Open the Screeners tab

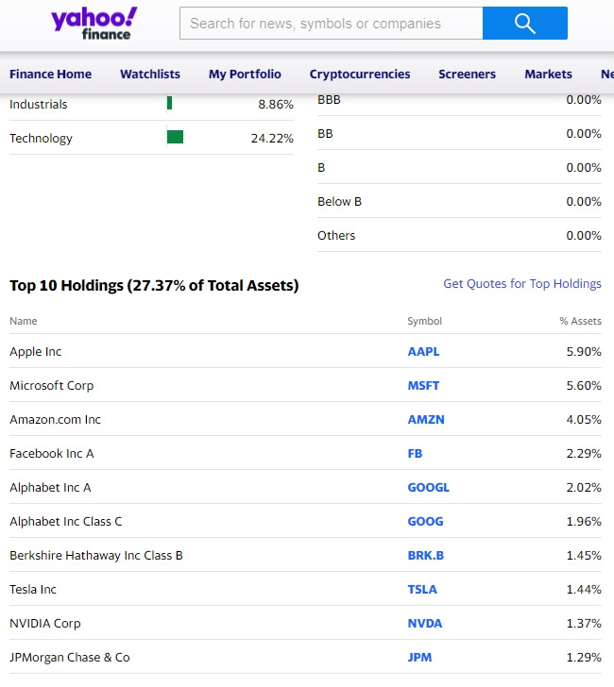(x=467, y=74)
